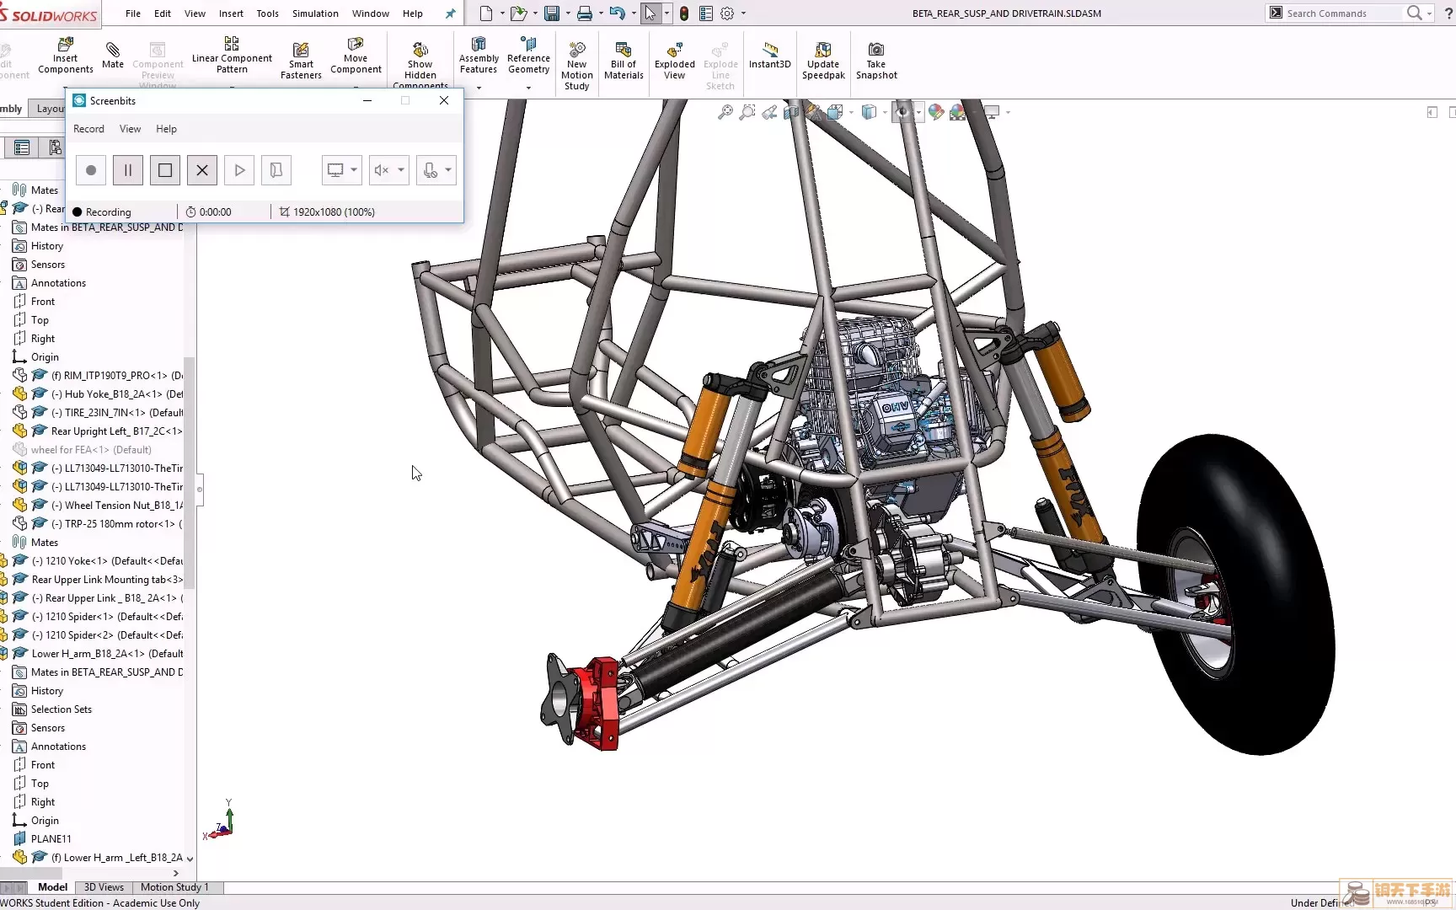This screenshot has width=1456, height=910.
Task: Open Linear Component Pattern tool
Action: click(232, 55)
